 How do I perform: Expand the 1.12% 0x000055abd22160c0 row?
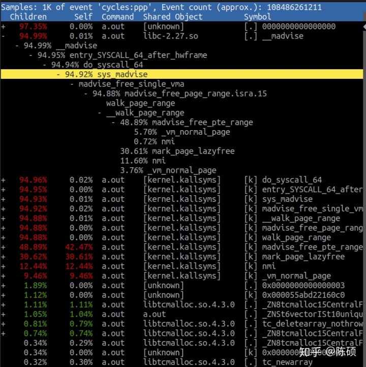tap(3, 295)
